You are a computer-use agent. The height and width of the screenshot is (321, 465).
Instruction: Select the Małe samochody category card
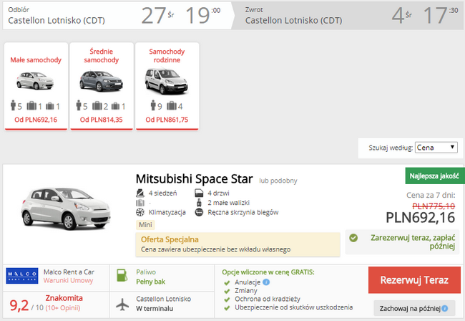tap(36, 87)
